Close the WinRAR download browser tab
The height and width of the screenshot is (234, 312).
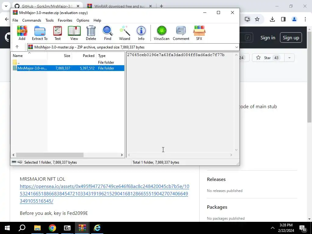(151, 6)
